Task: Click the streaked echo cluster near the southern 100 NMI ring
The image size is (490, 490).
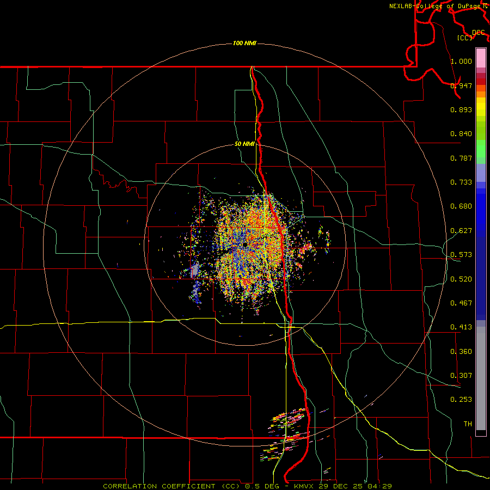Action: point(286,434)
